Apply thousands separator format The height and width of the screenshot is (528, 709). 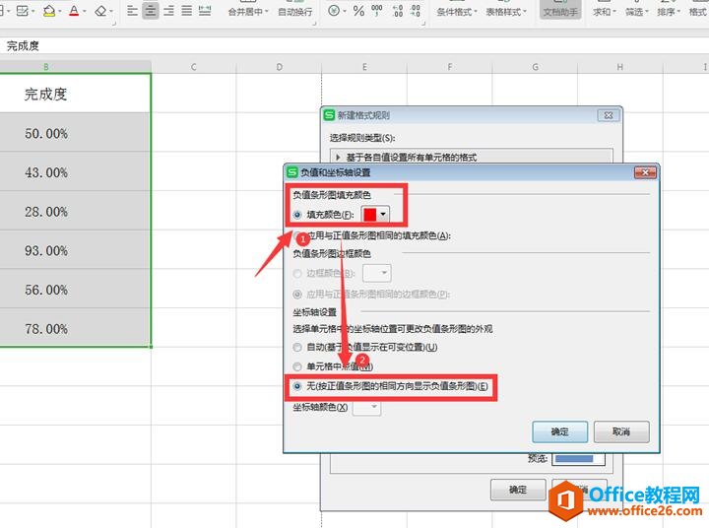pyautogui.click(x=376, y=11)
